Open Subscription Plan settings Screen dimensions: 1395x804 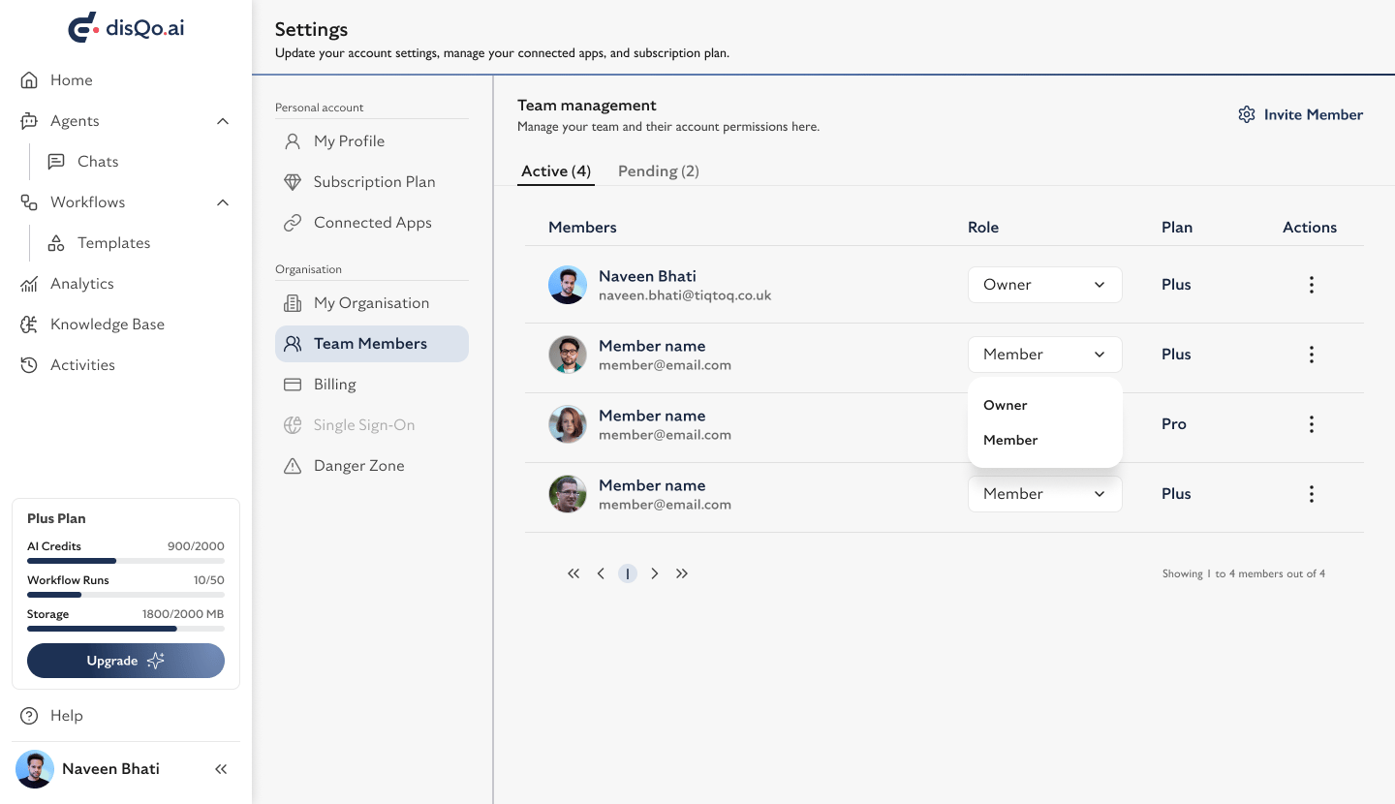click(x=372, y=182)
